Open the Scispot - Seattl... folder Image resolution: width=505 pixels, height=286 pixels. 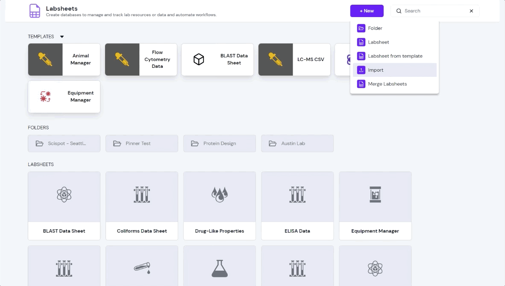(64, 143)
